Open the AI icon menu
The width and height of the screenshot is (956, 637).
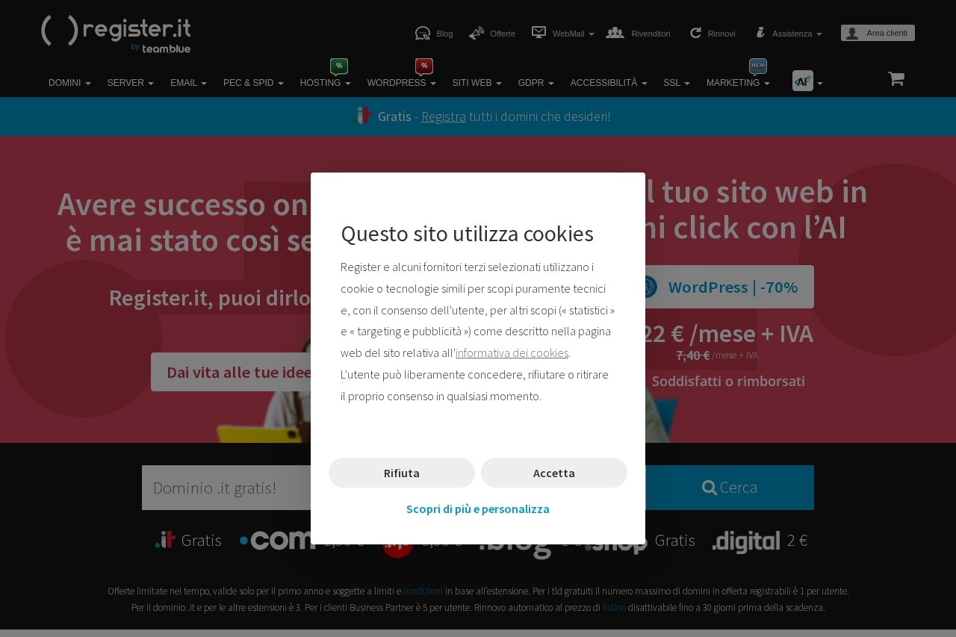tap(807, 81)
